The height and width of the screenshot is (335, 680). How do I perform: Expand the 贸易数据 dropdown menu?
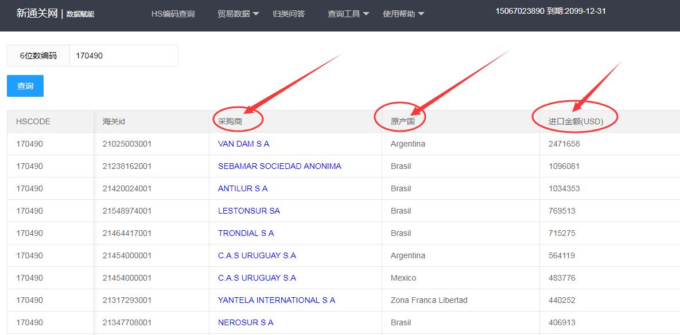click(238, 14)
